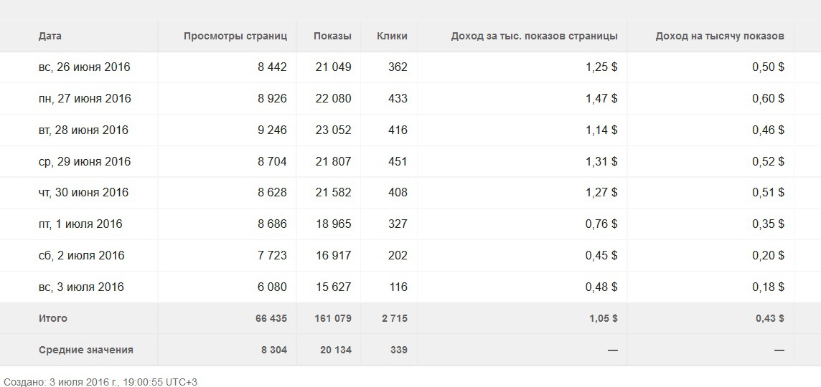Screen dimensions: 821x387
Task: Click the Создано timestamp text
Action: pos(100,382)
